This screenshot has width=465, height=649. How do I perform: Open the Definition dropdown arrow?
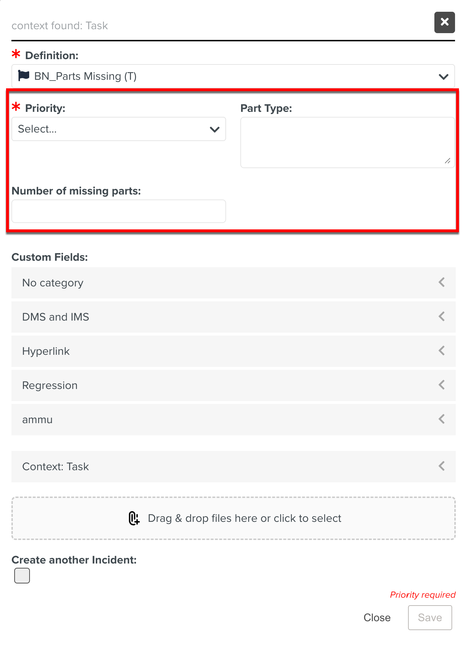443,77
